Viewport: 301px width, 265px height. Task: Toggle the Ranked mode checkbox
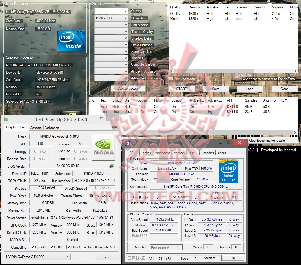tap(171, 79)
